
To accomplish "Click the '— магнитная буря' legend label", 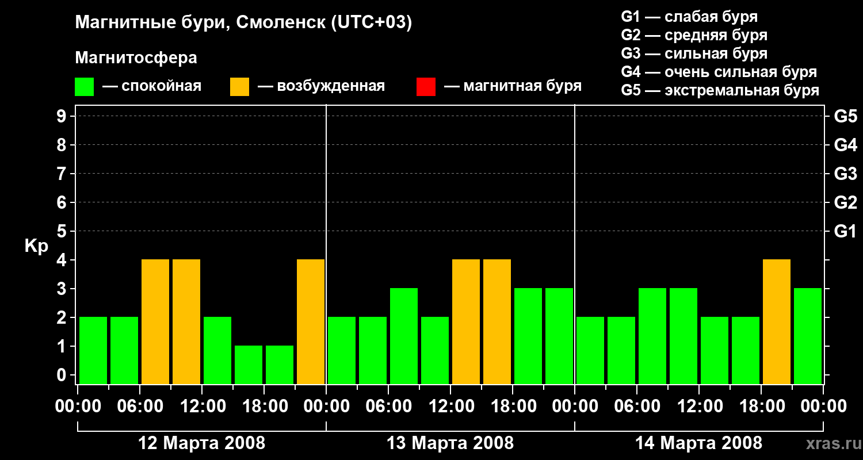I will (x=513, y=86).
